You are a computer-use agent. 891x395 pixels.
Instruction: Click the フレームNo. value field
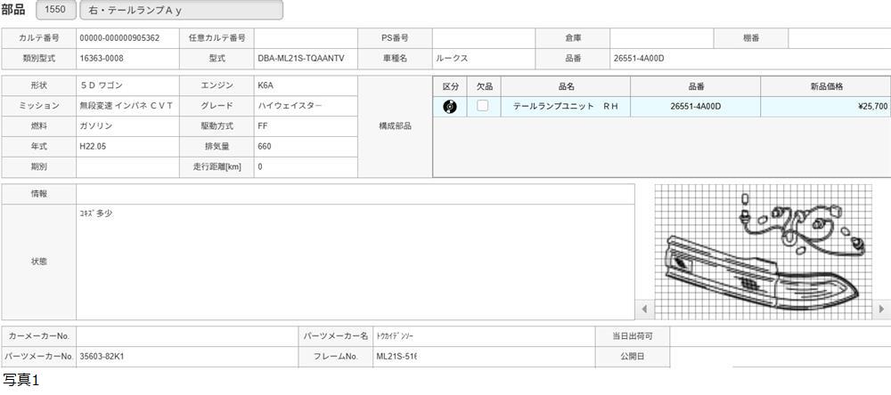tap(481, 357)
